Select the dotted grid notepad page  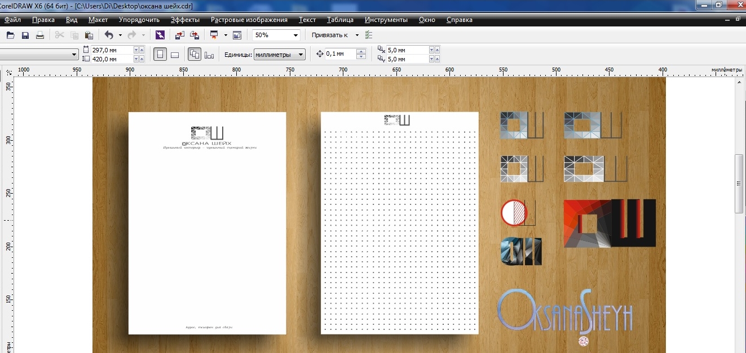tap(400, 223)
